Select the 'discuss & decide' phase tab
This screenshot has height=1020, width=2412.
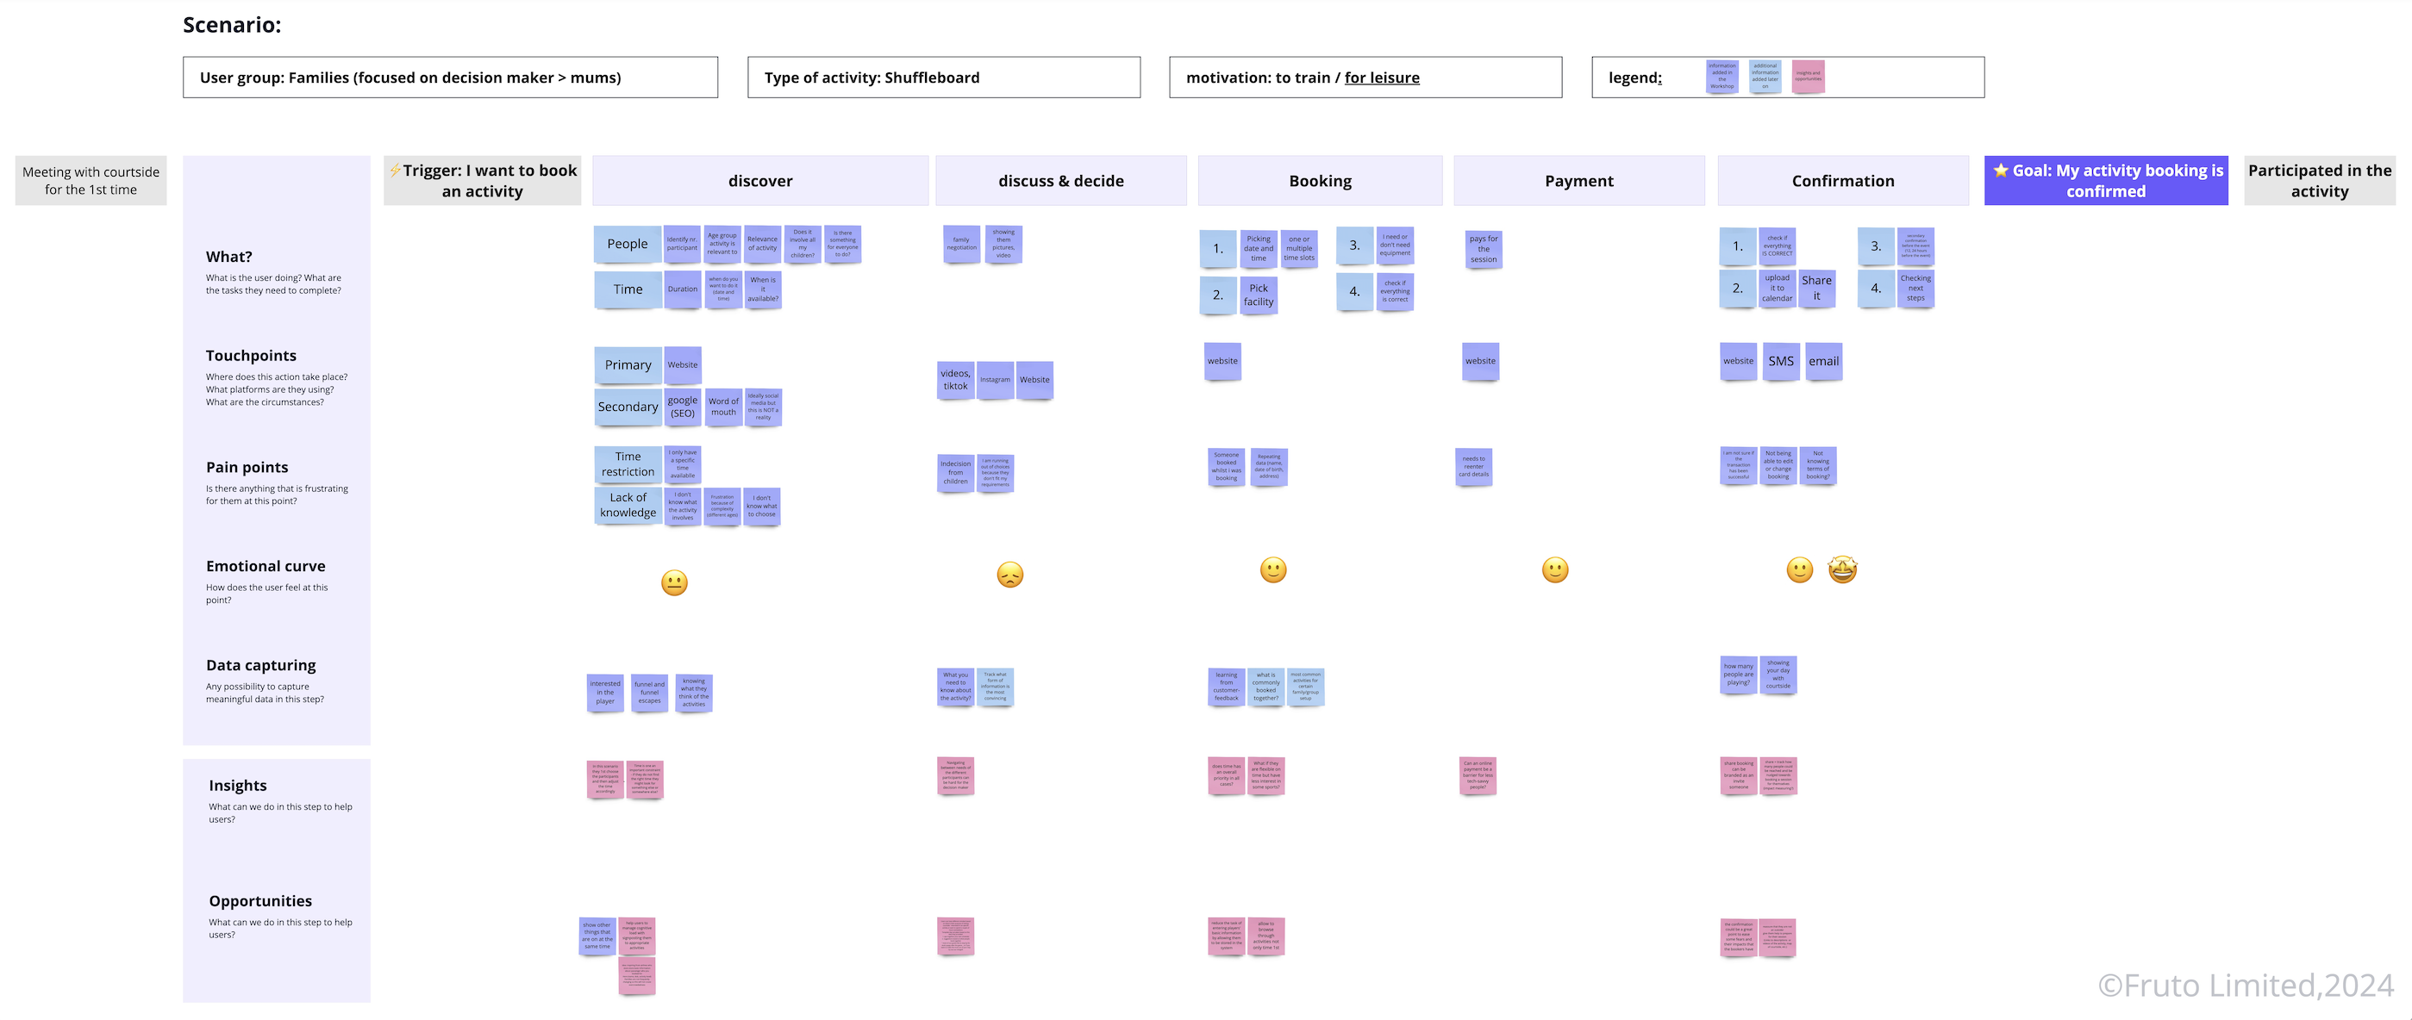point(1059,180)
